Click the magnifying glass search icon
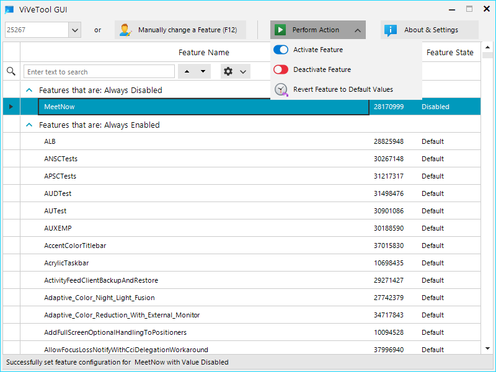The height and width of the screenshot is (372, 496). [x=11, y=71]
